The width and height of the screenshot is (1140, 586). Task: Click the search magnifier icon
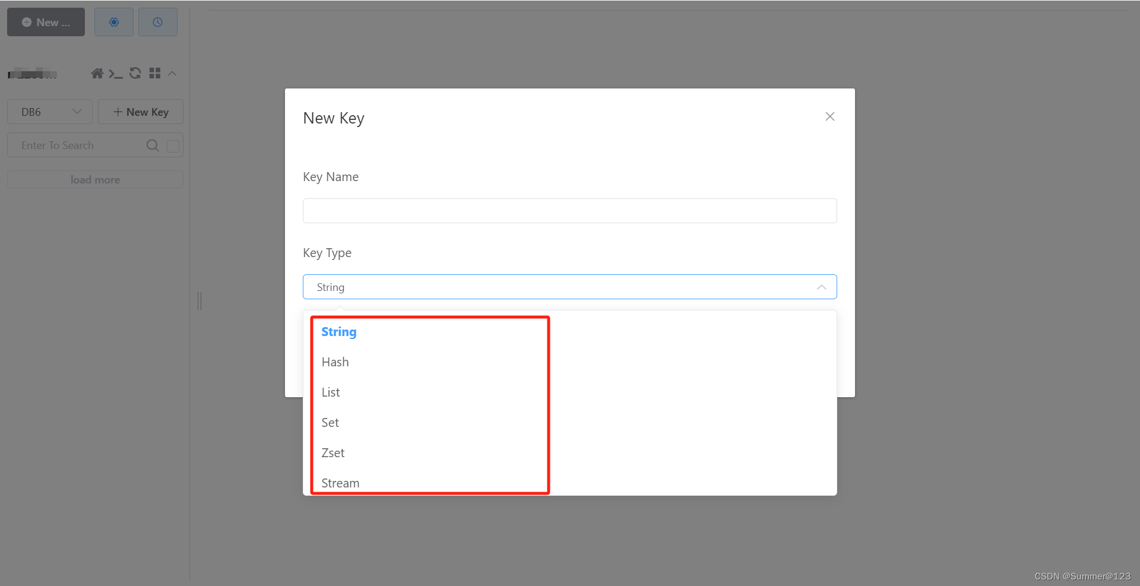point(153,145)
